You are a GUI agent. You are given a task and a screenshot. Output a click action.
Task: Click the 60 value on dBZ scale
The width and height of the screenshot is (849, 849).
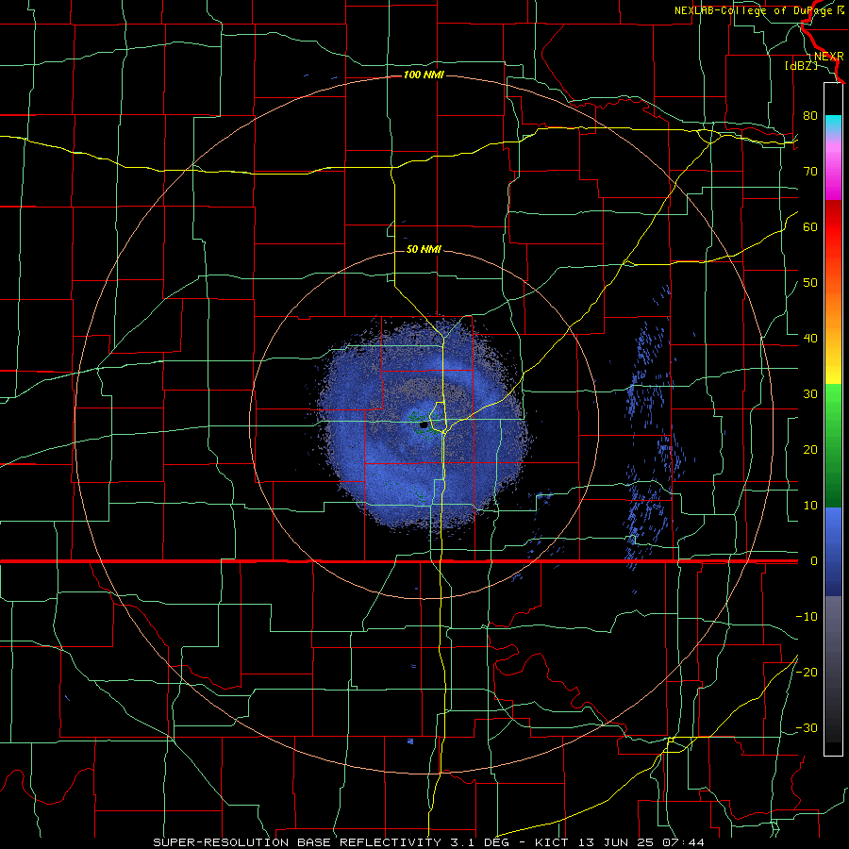pos(810,226)
